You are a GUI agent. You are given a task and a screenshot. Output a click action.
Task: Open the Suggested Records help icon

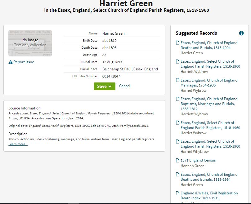coord(241,33)
